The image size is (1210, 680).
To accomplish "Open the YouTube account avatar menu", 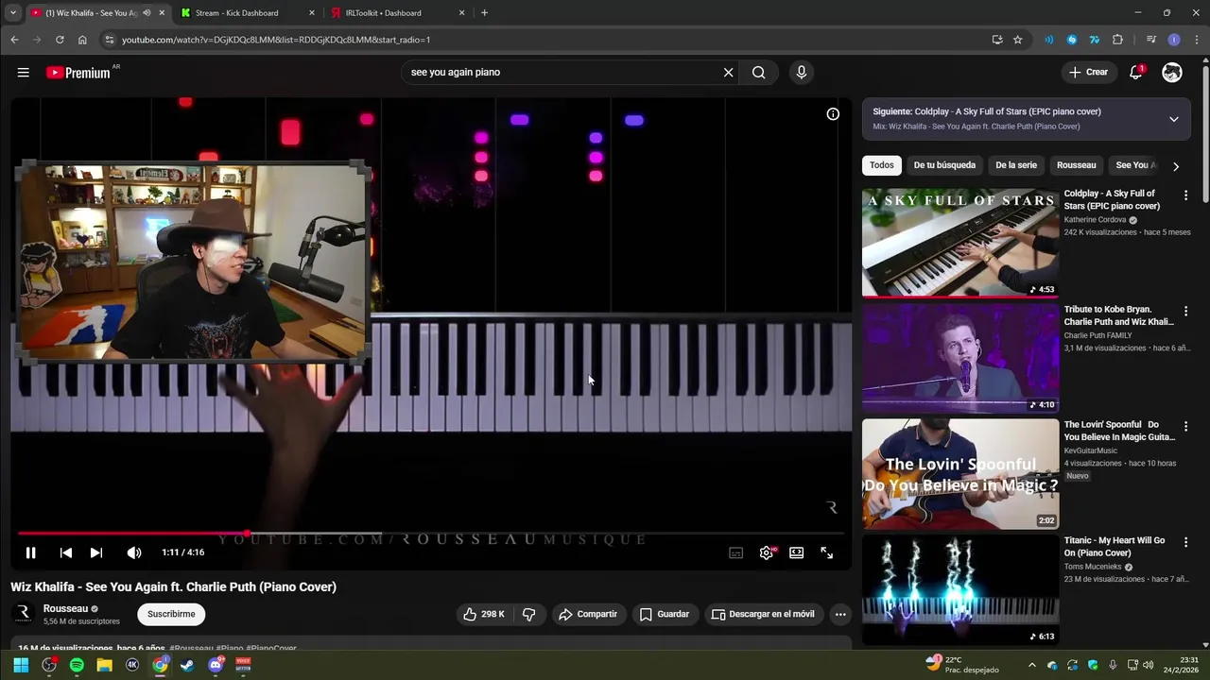I will (x=1172, y=73).
